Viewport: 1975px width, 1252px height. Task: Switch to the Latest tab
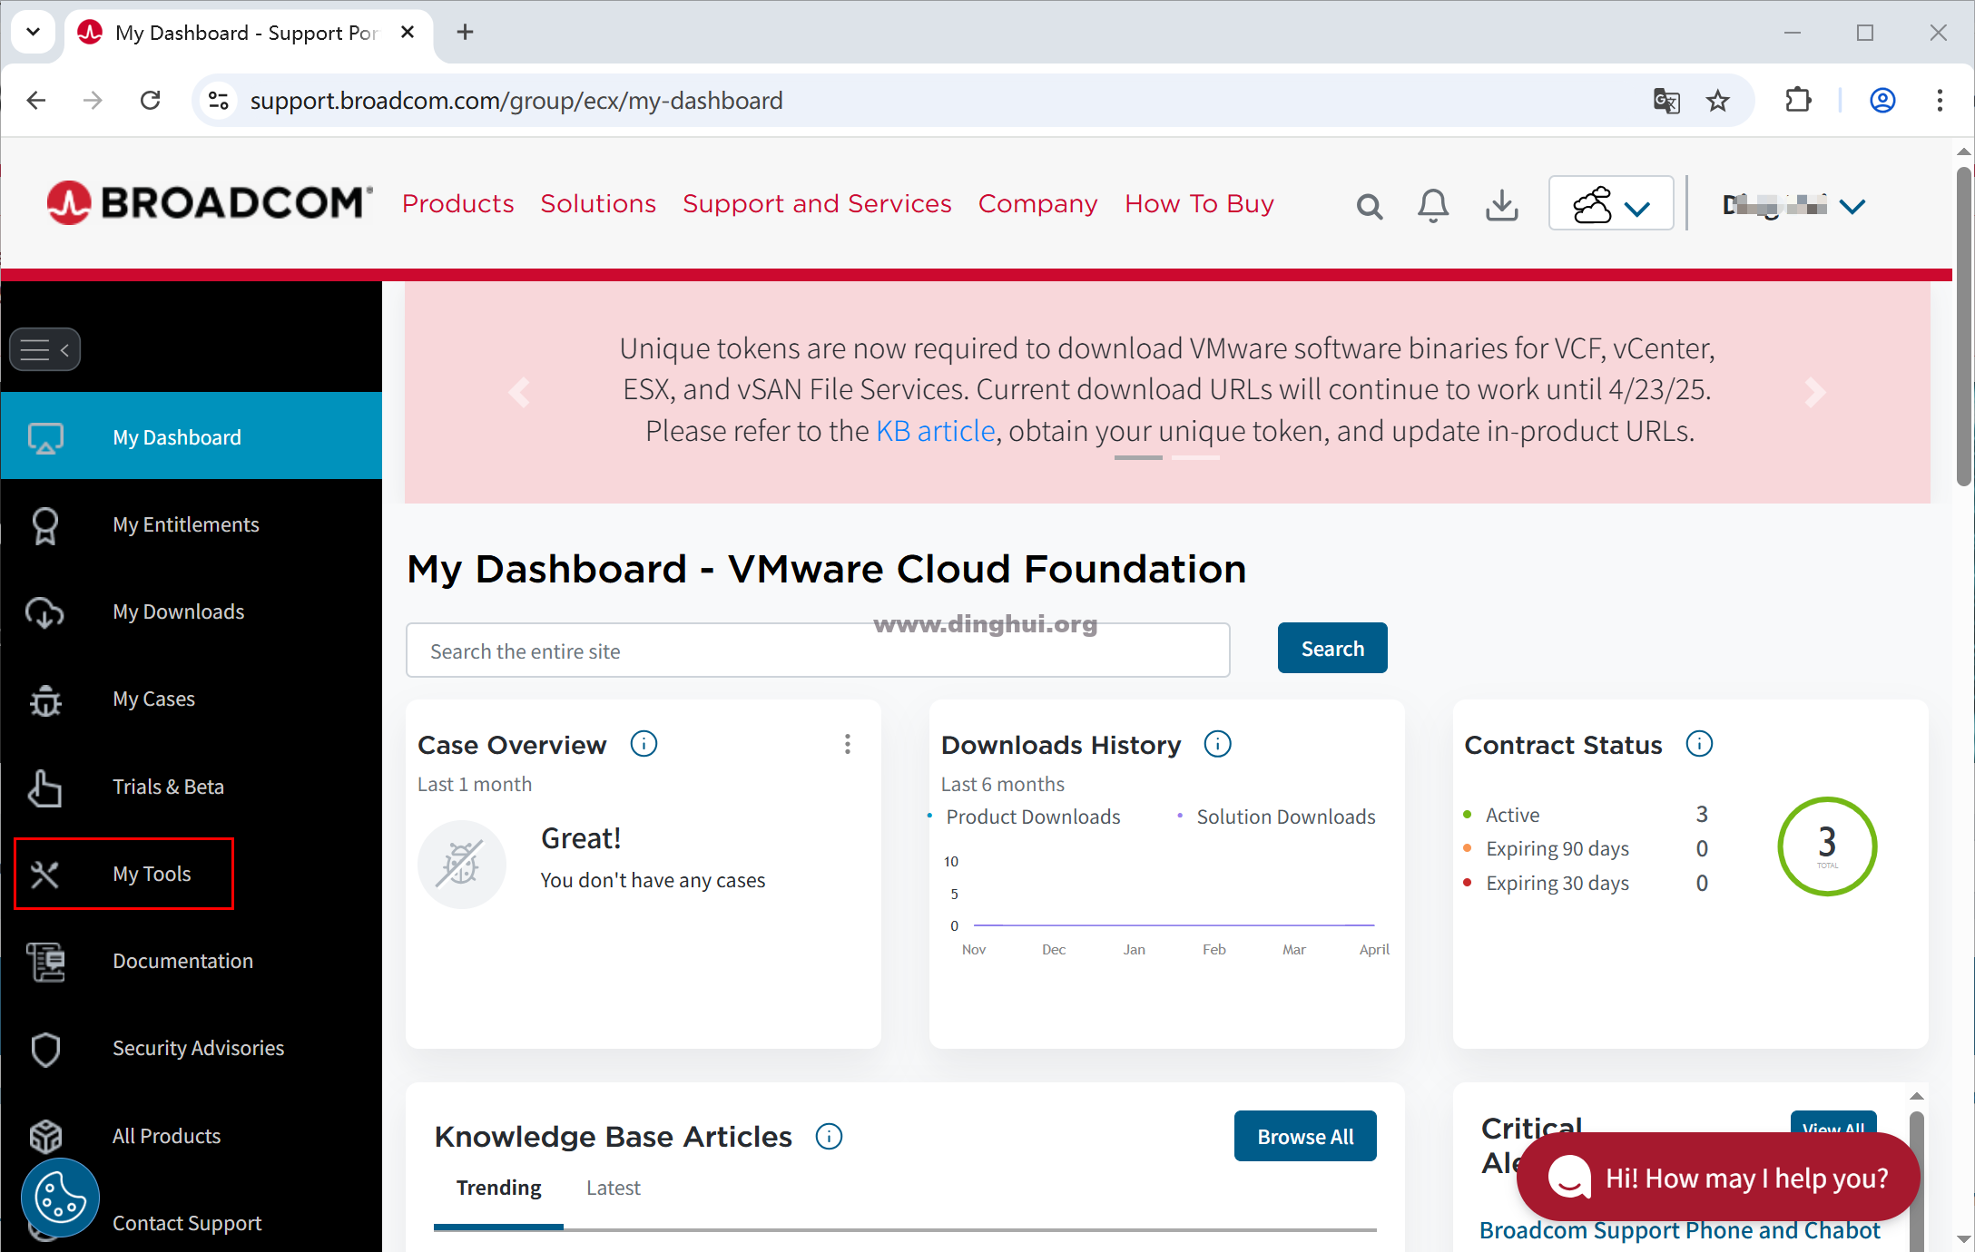tap(613, 1188)
